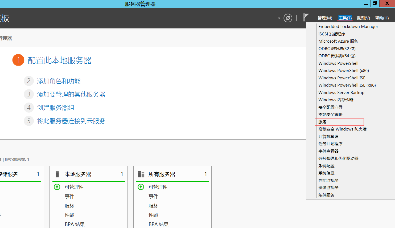Click the All Servers tile icon
395x228 pixels.
coord(141,174)
